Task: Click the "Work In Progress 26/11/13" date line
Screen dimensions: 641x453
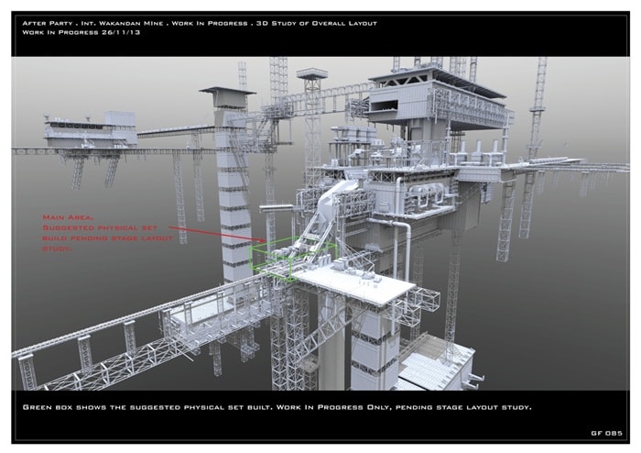Action: pos(81,32)
